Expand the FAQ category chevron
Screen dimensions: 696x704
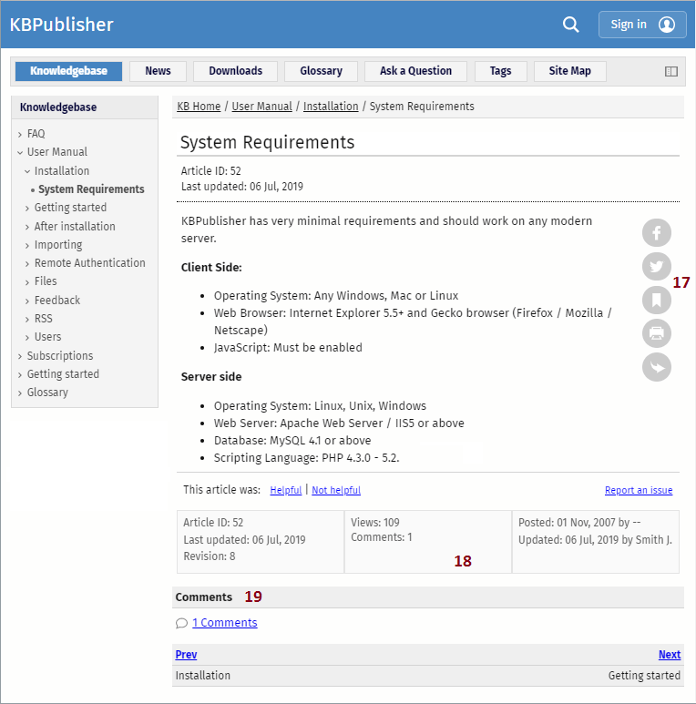point(20,134)
